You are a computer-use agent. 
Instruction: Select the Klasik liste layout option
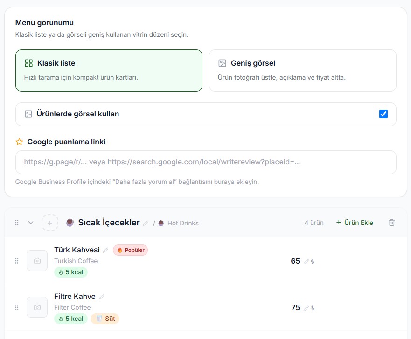[x=109, y=71]
